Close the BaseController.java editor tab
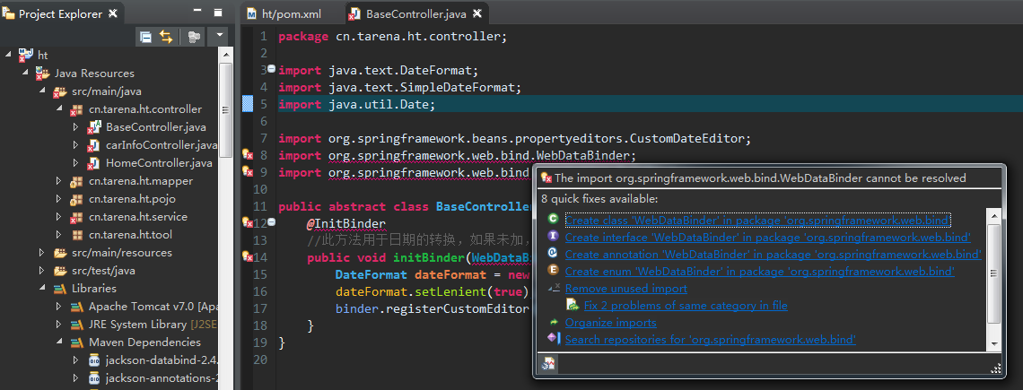Viewport: 1023px width, 390px height. tap(477, 13)
